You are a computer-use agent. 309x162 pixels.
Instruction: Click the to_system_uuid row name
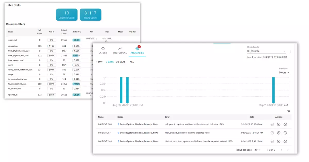pos(15,88)
